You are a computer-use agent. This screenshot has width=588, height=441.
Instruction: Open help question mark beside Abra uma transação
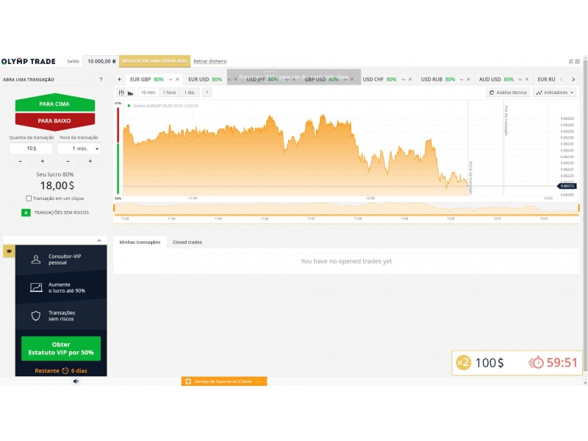coord(101,79)
